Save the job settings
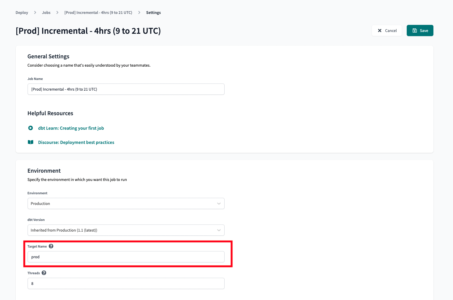 (x=420, y=31)
